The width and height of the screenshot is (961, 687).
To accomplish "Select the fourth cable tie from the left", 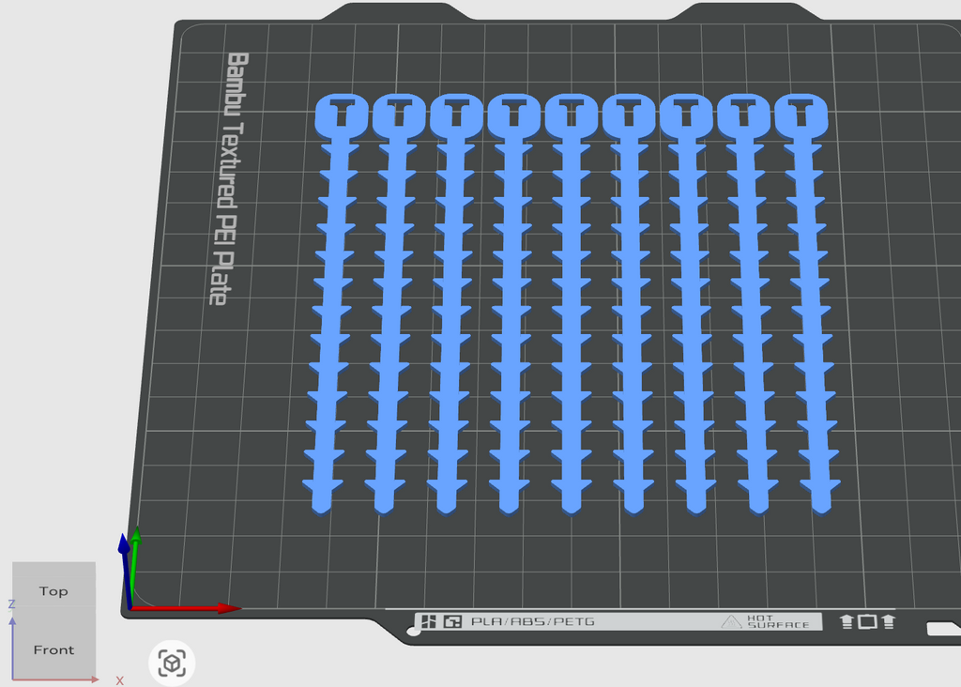I will (511, 303).
